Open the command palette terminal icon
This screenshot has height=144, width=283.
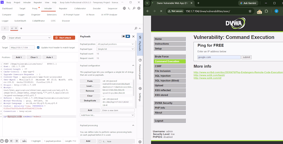(x=129, y=8)
